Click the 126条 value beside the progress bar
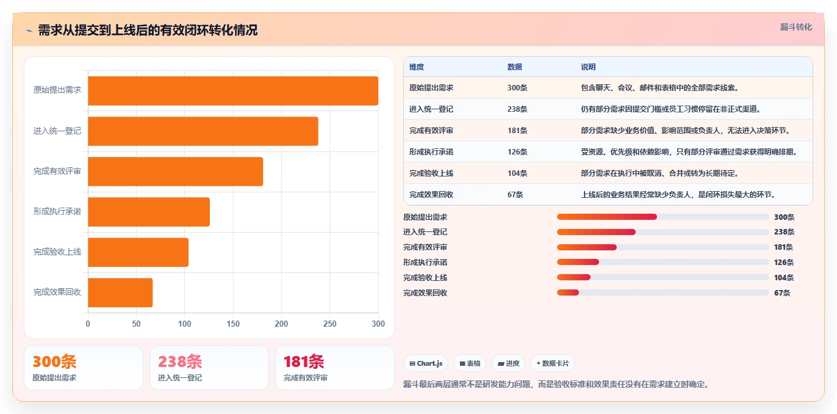The image size is (837, 414). [x=785, y=262]
